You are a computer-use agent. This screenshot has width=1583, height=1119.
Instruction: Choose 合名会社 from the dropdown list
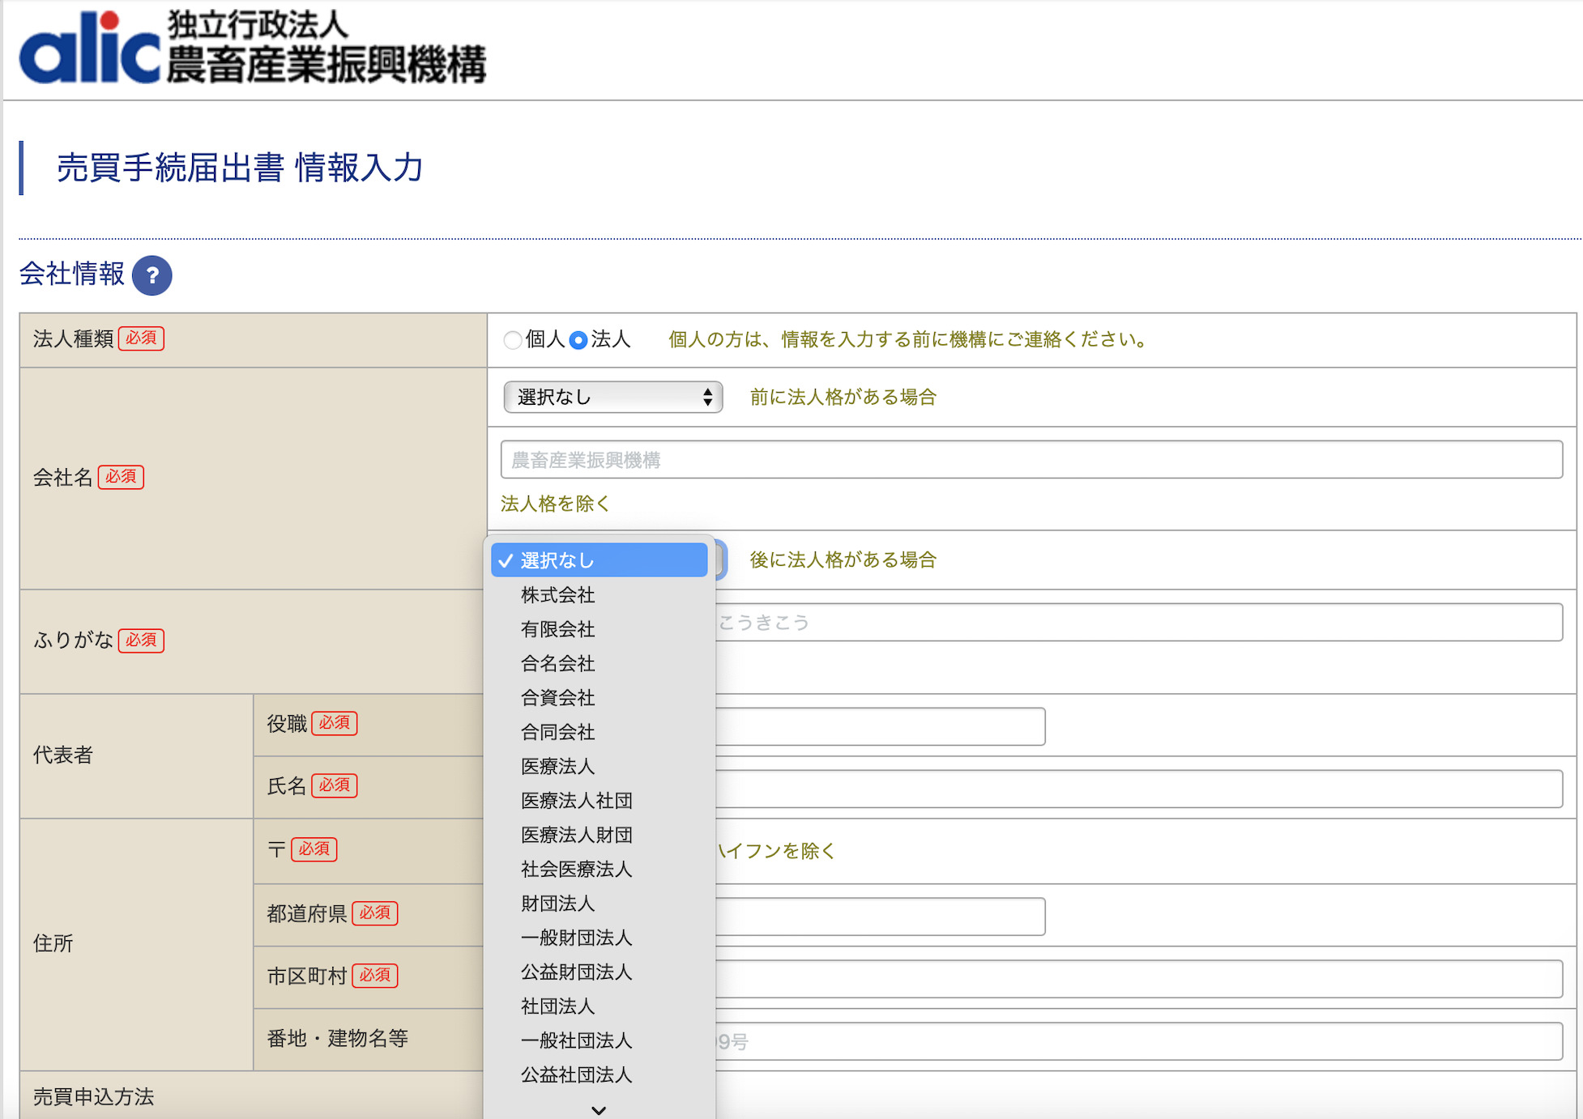(599, 663)
